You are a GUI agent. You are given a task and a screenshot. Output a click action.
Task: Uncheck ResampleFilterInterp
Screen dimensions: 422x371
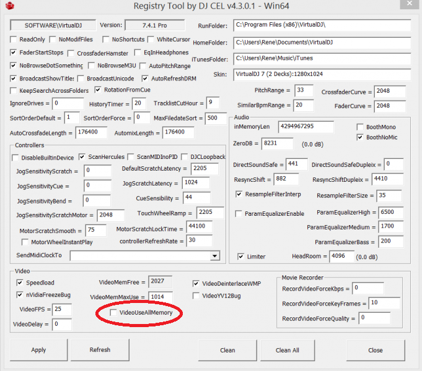(239, 194)
